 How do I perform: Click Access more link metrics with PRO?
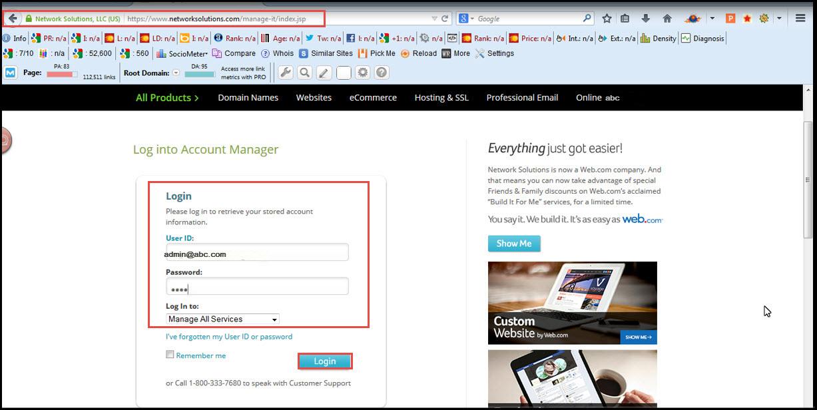click(244, 73)
